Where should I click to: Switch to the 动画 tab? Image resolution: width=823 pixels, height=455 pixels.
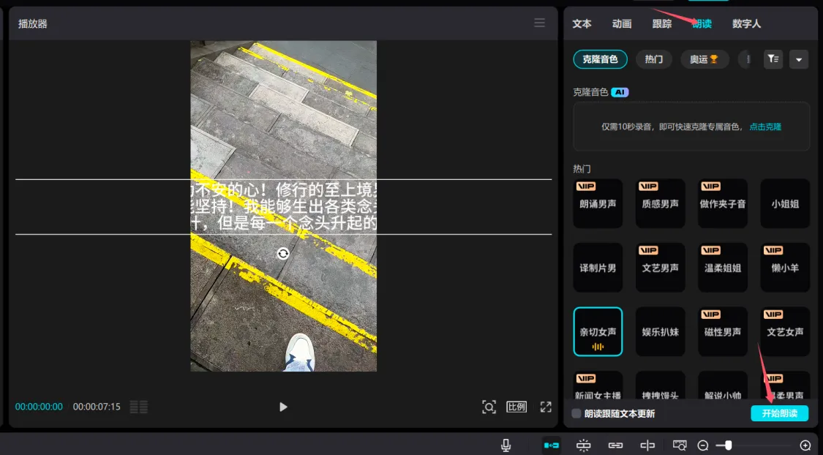point(622,23)
